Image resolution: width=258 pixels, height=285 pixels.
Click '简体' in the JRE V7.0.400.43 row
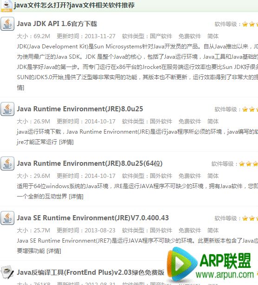tap(213, 231)
